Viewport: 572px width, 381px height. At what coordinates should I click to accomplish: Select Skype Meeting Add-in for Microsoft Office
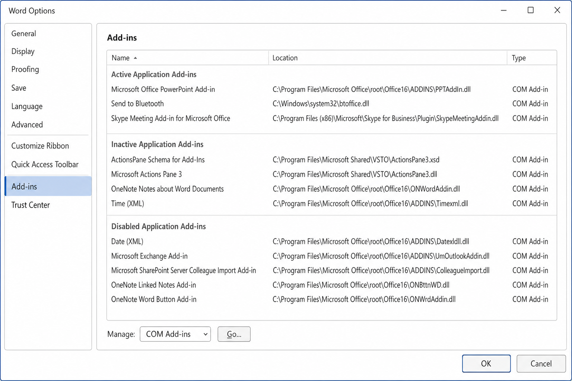(x=331, y=118)
